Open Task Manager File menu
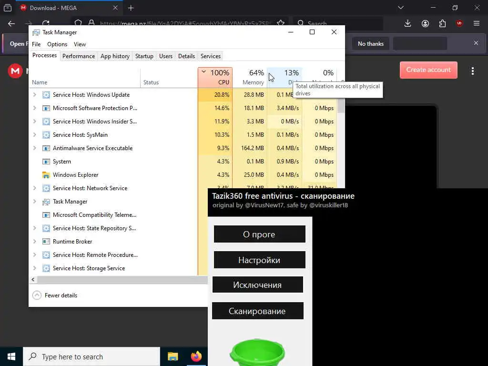 pyautogui.click(x=36, y=44)
